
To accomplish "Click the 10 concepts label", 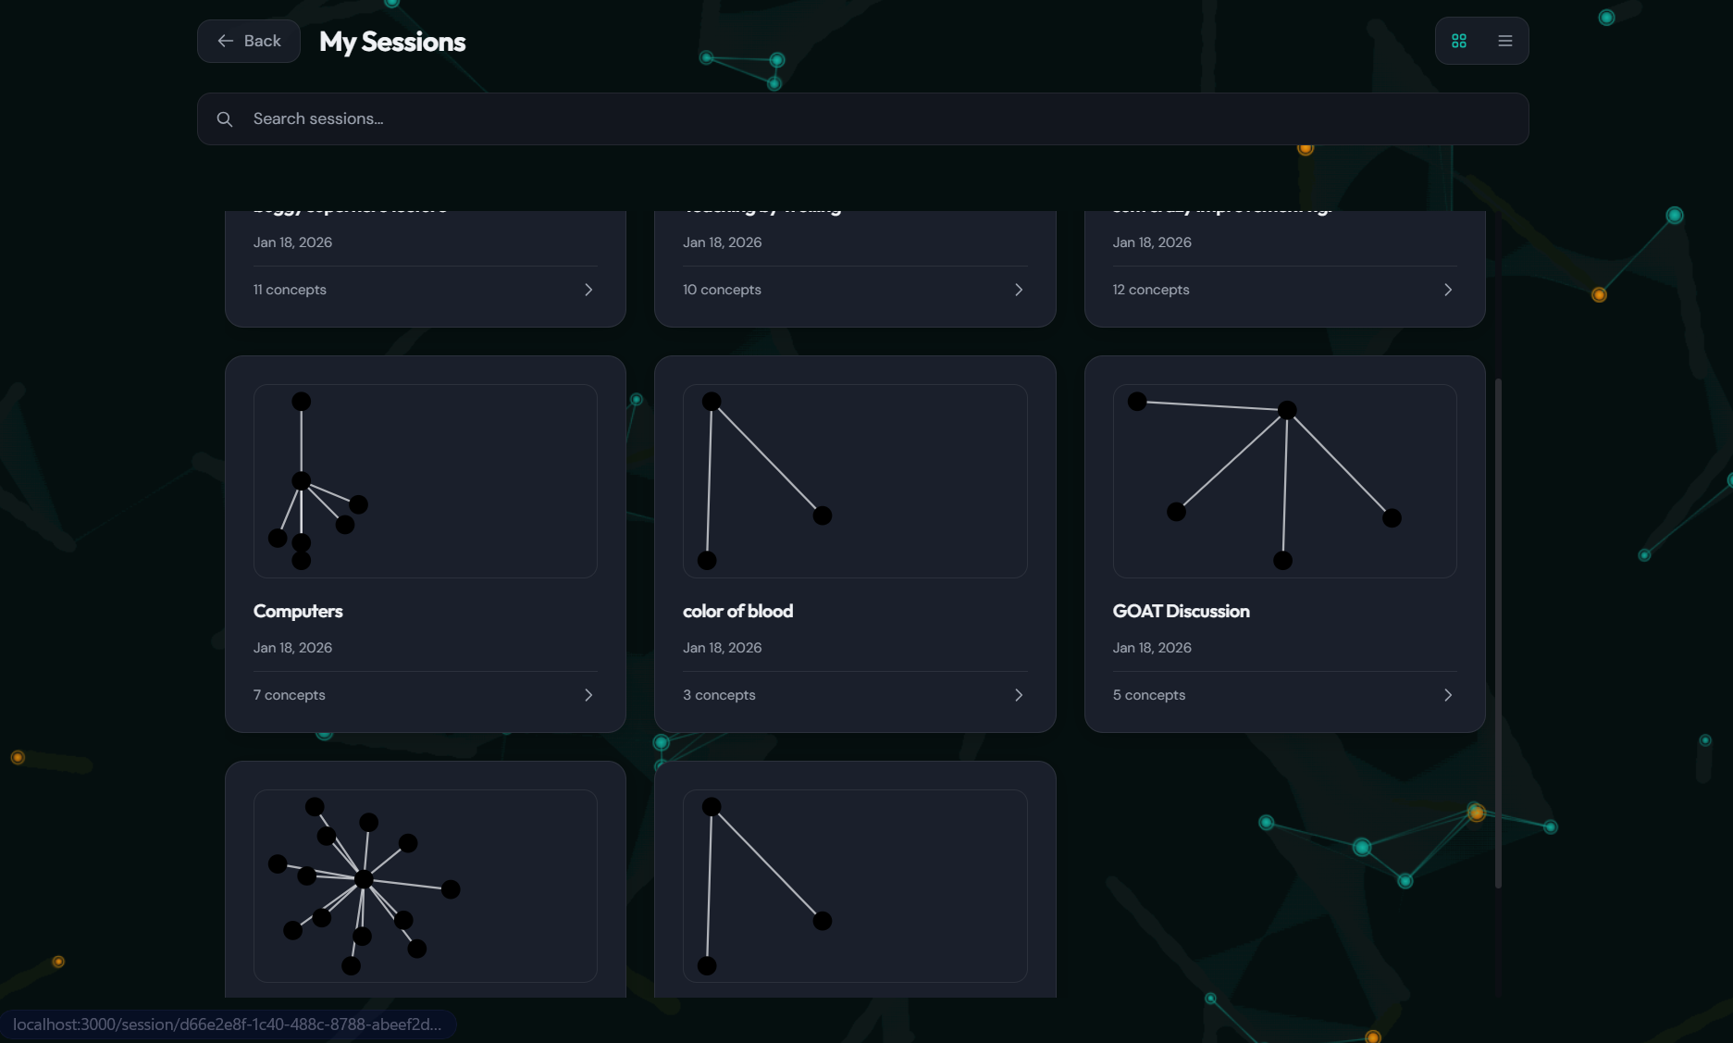I will (722, 290).
